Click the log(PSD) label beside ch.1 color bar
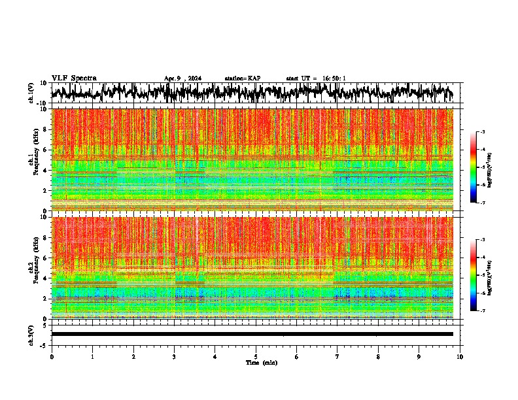The image size is (518, 400). (x=490, y=171)
